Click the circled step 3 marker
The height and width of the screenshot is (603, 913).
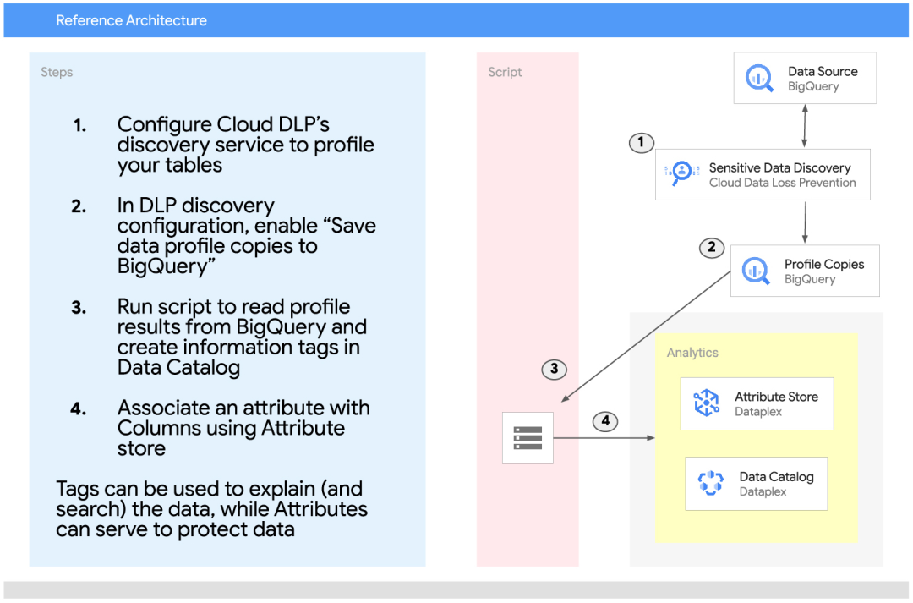pyautogui.click(x=554, y=369)
